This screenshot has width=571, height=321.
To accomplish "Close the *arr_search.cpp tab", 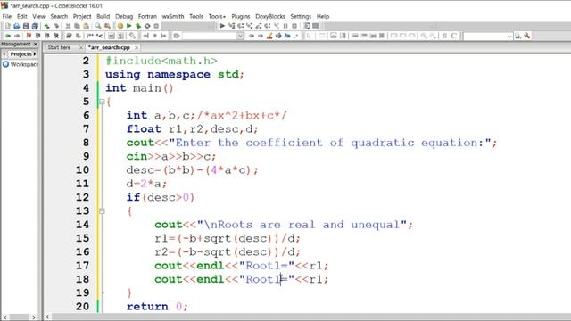I will 137,47.
